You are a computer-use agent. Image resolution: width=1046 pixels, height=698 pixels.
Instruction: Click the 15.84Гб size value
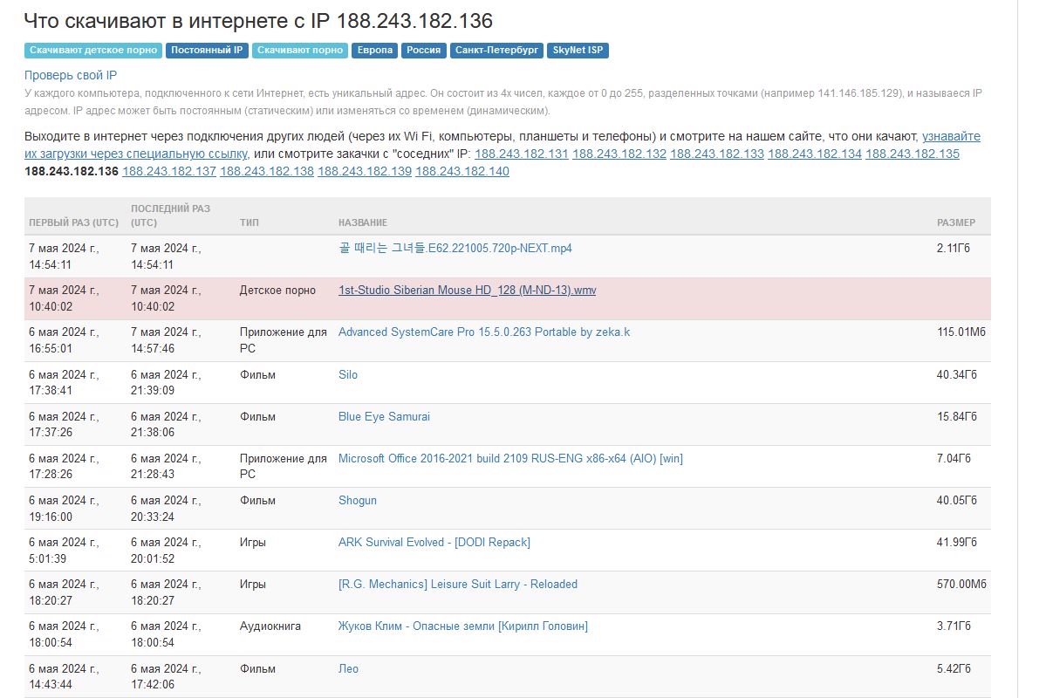(957, 416)
